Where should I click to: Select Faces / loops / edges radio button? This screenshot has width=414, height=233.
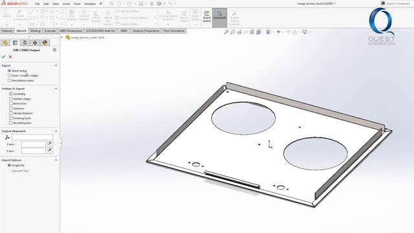(x=9, y=76)
